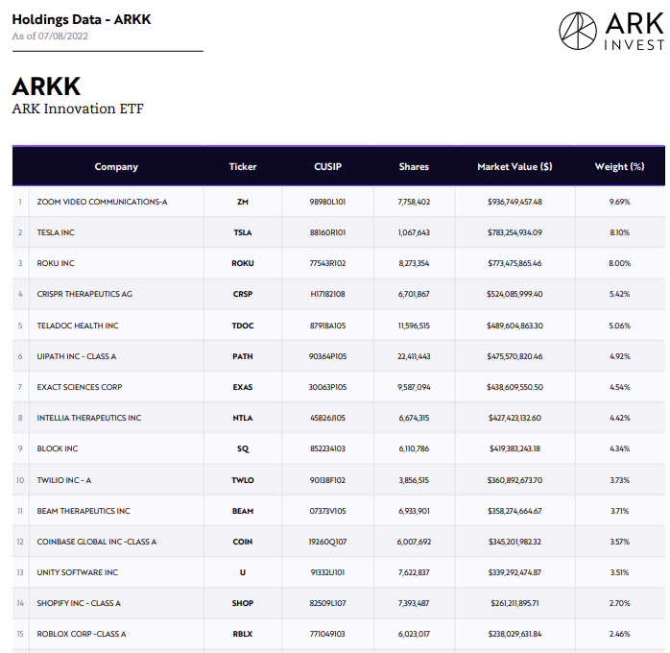Click the Ticker column header
The height and width of the screenshot is (653, 670).
click(243, 167)
